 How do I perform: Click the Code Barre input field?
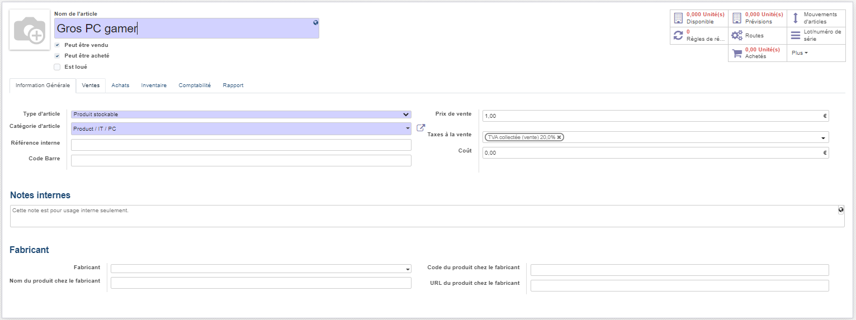pyautogui.click(x=241, y=161)
